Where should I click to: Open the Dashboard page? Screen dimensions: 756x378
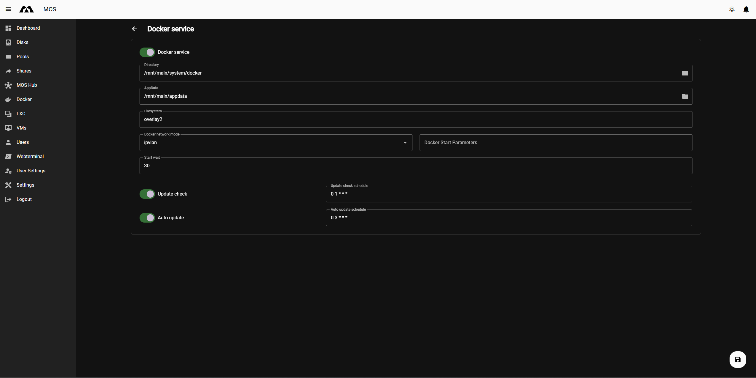pos(28,28)
